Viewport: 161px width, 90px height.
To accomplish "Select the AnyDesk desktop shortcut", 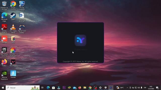I will pos(4,39).
